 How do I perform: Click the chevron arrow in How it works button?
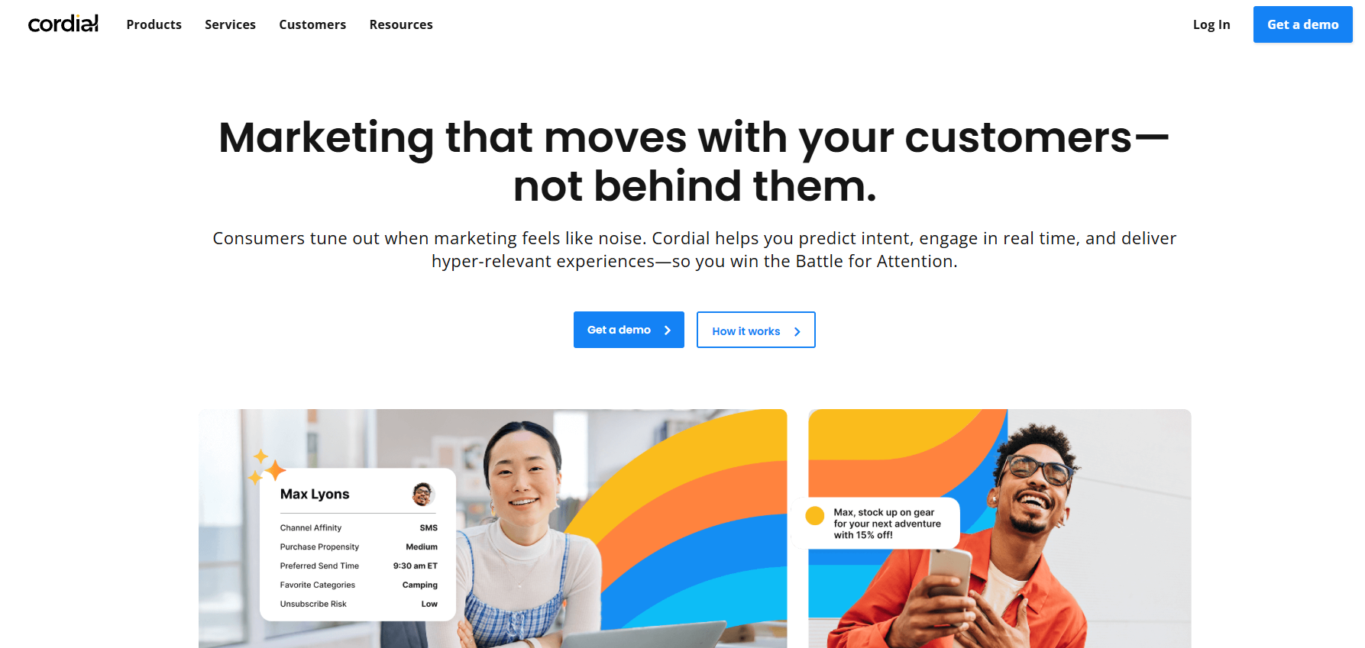point(797,331)
